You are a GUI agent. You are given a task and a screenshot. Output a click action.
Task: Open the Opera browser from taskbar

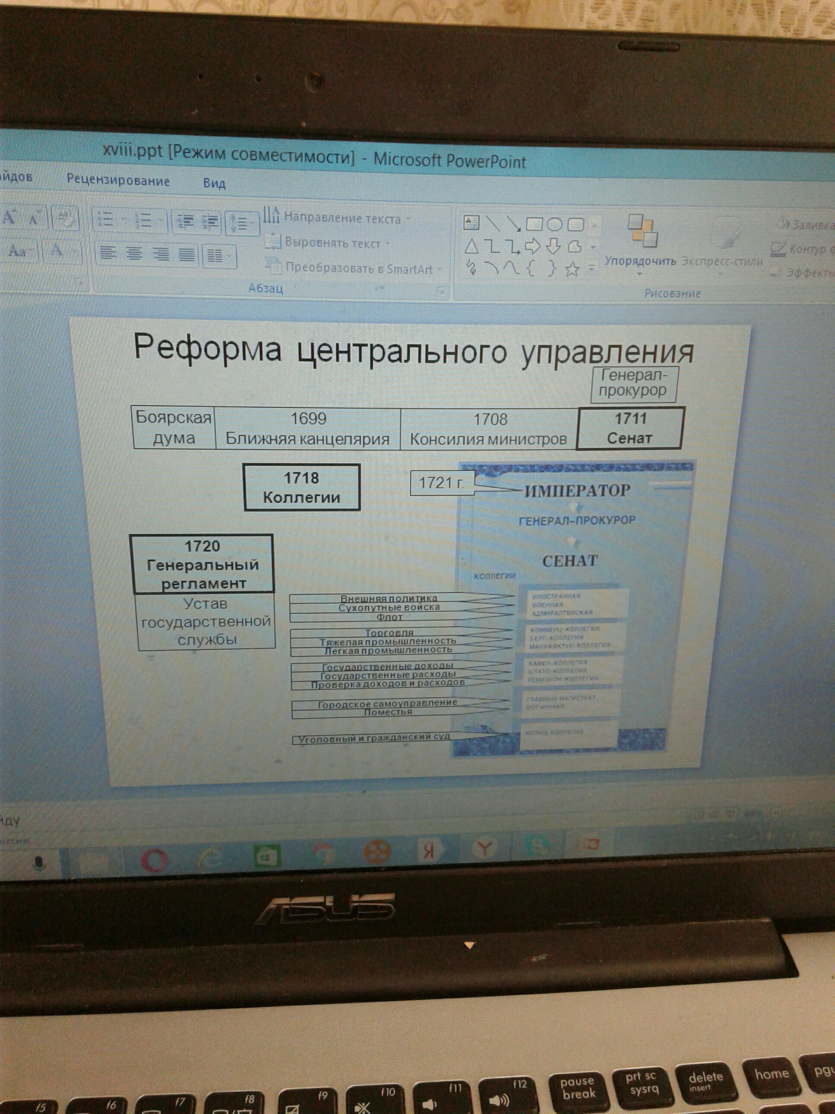point(153,860)
